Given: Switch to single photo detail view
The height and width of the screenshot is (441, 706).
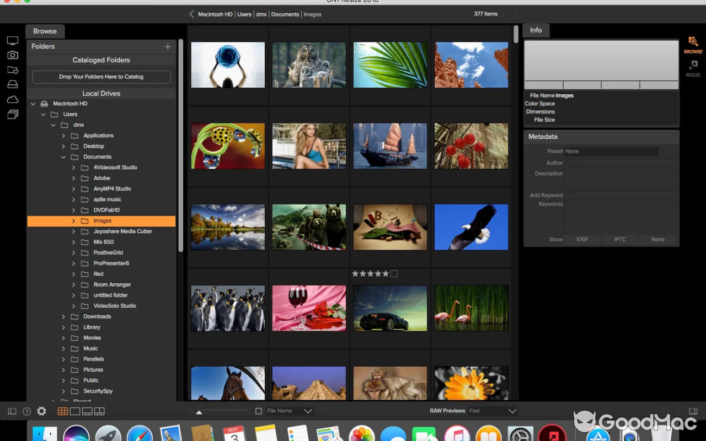Looking at the screenshot, I should click(x=75, y=411).
